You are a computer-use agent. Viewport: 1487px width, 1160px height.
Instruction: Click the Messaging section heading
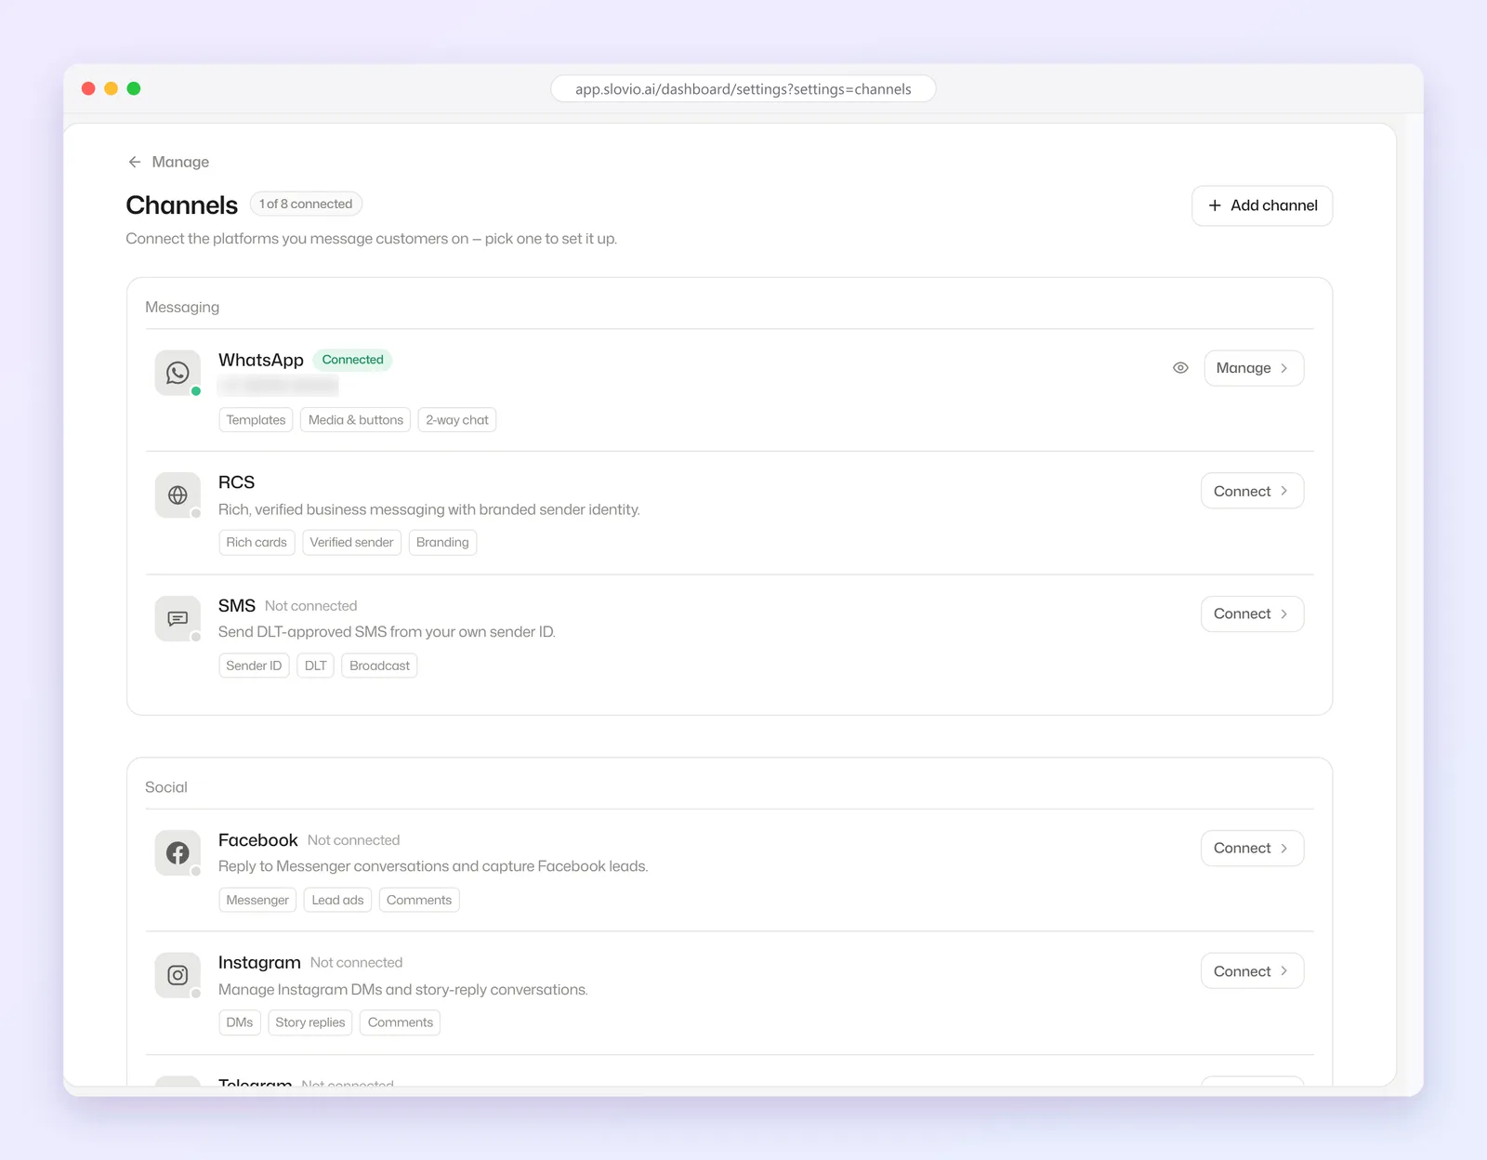point(182,307)
